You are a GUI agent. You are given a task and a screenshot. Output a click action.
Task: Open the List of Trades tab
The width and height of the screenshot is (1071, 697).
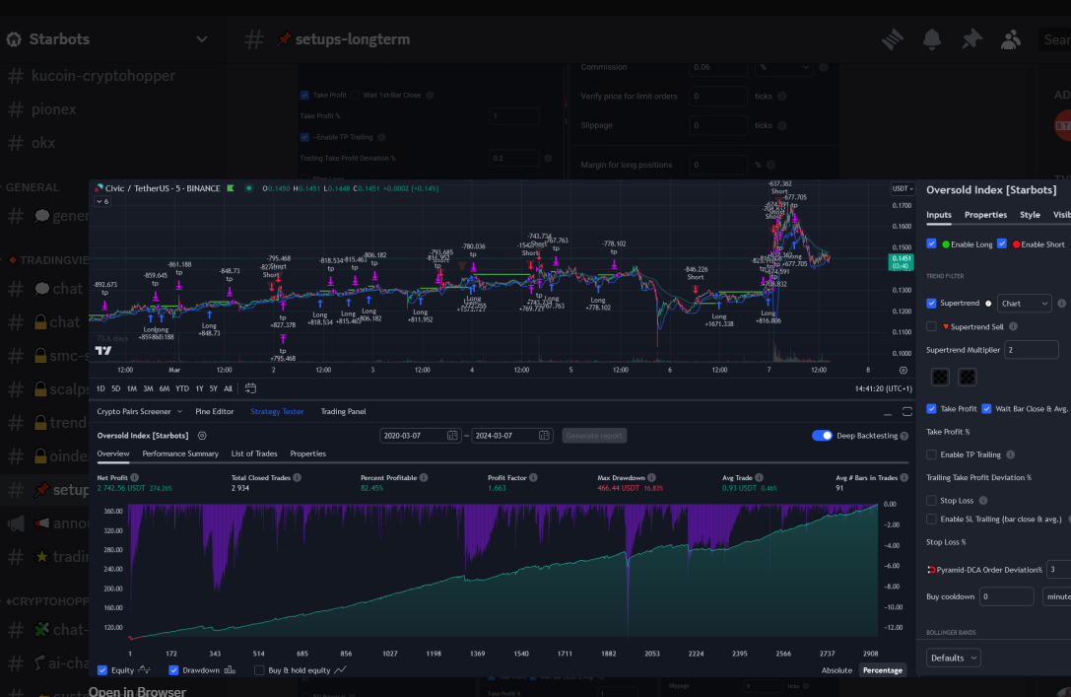[254, 453]
